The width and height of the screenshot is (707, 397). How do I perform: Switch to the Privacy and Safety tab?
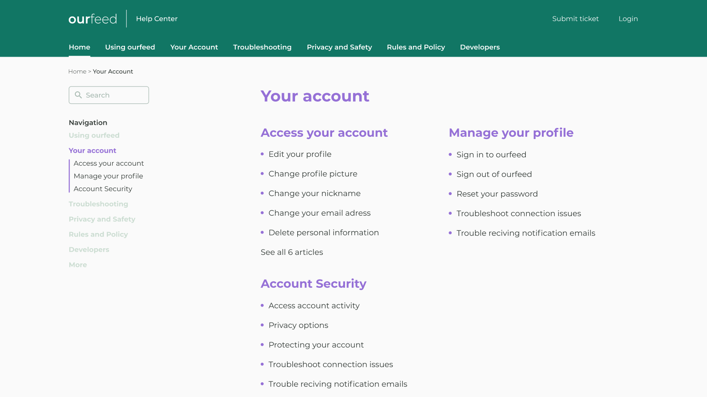(339, 47)
